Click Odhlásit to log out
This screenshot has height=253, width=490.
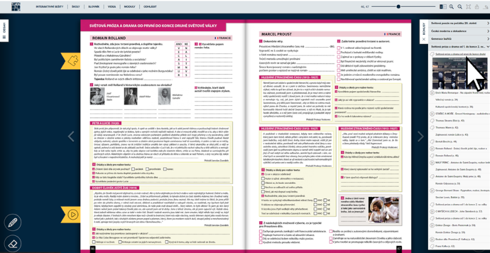click(x=150, y=7)
